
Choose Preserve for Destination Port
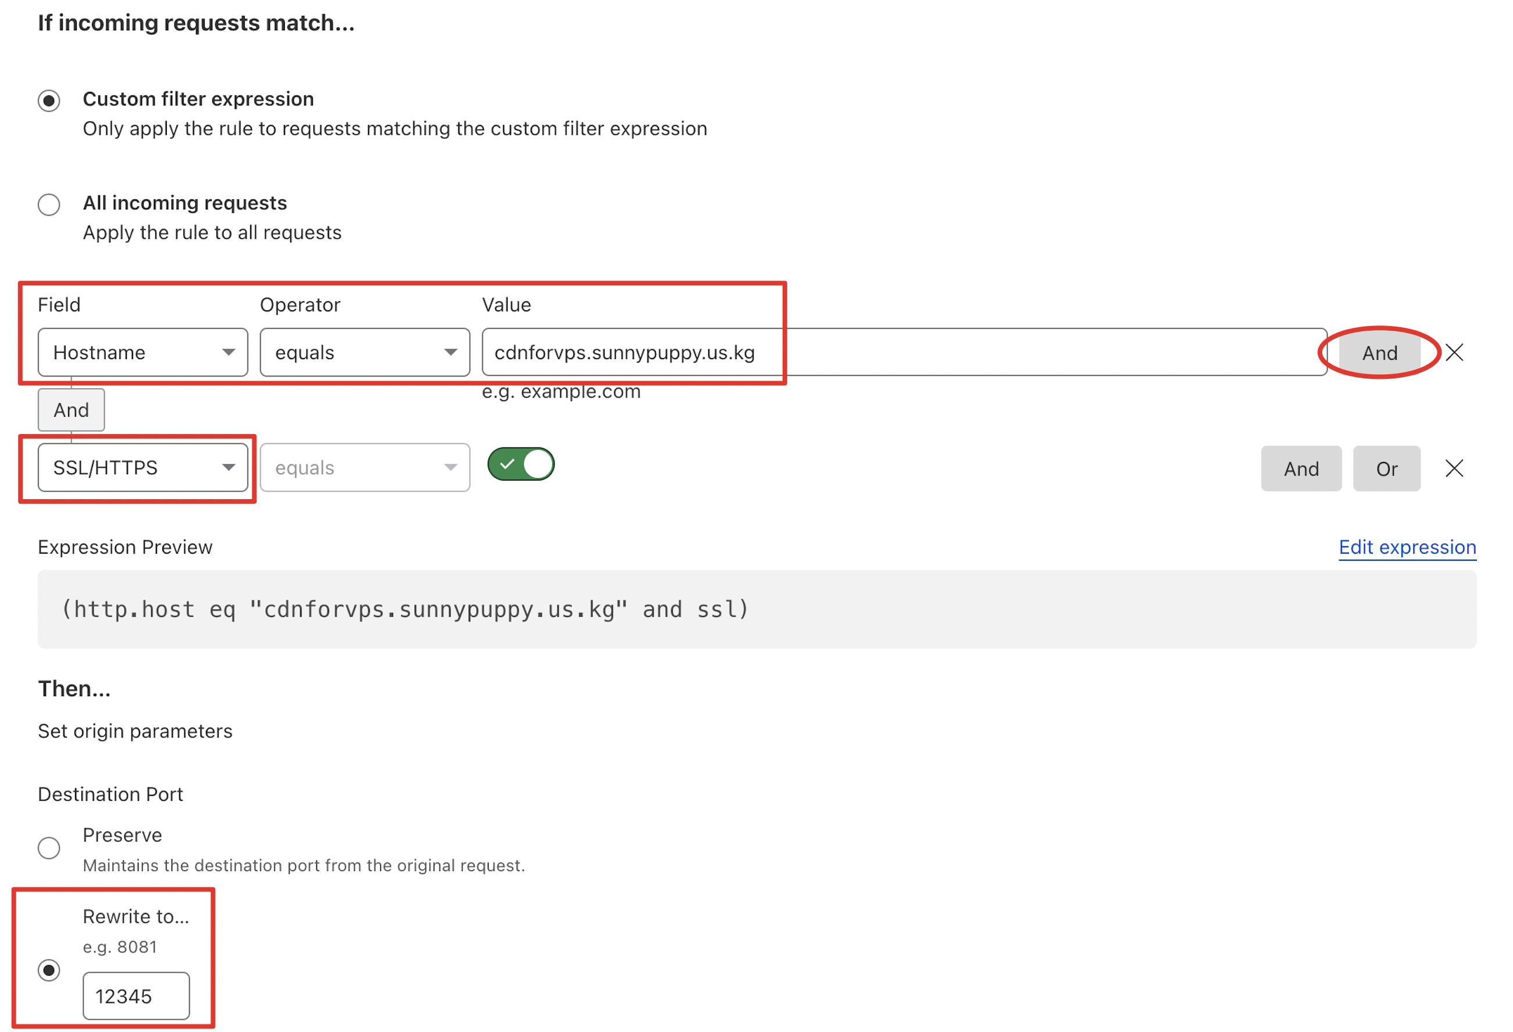(49, 847)
